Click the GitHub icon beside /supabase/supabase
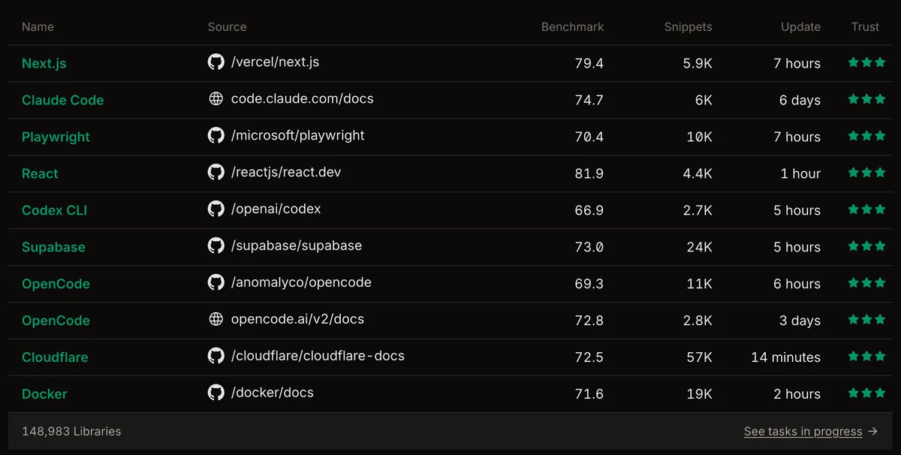 [216, 246]
